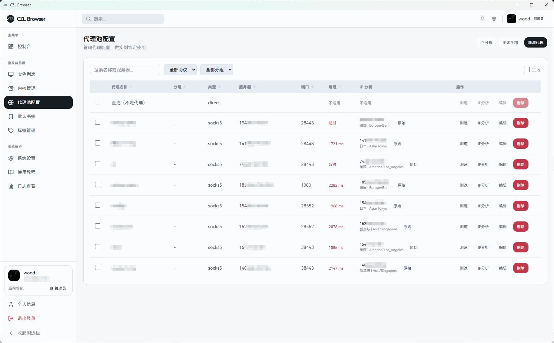Click 删除 for the 2147 ms row
The height and width of the screenshot is (343, 554).
tap(521, 268)
